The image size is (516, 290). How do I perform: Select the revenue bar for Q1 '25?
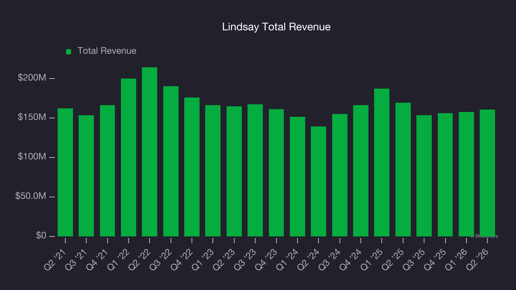point(382,163)
